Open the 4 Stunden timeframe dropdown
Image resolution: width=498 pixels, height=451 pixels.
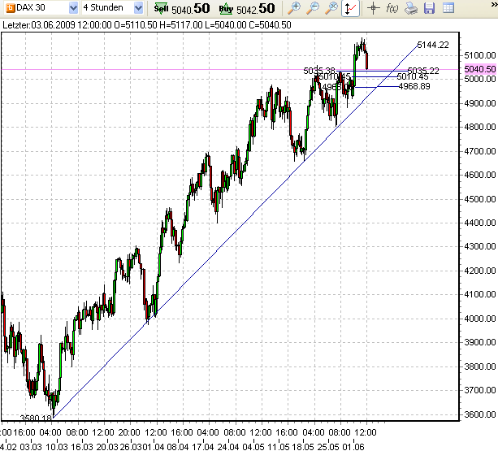pyautogui.click(x=138, y=8)
